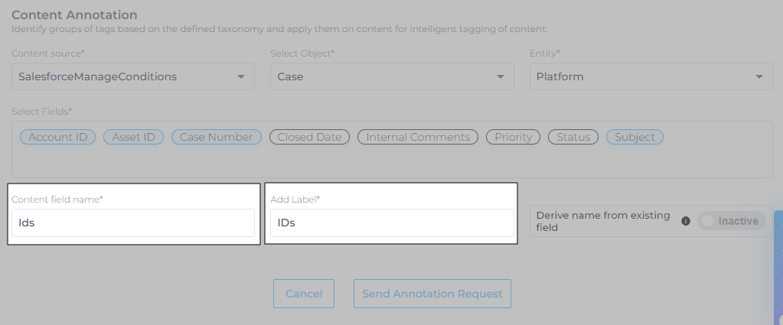Expand the Select Object dropdown

(x=391, y=76)
